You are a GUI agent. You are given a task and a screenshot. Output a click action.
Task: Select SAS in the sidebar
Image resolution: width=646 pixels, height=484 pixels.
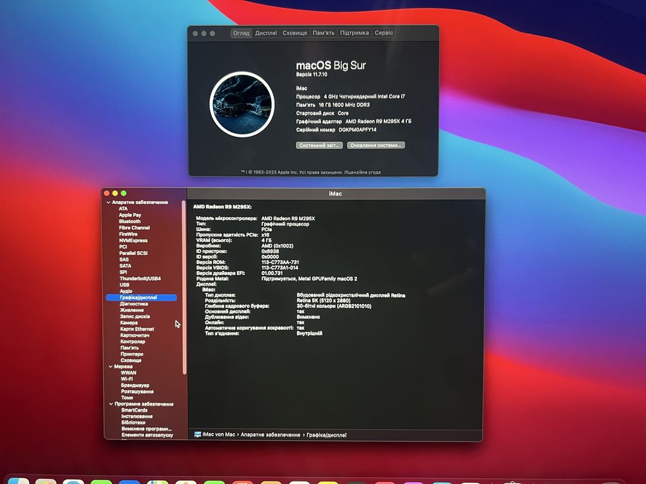click(x=124, y=259)
